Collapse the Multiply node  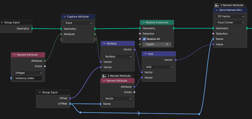[x=104, y=43]
